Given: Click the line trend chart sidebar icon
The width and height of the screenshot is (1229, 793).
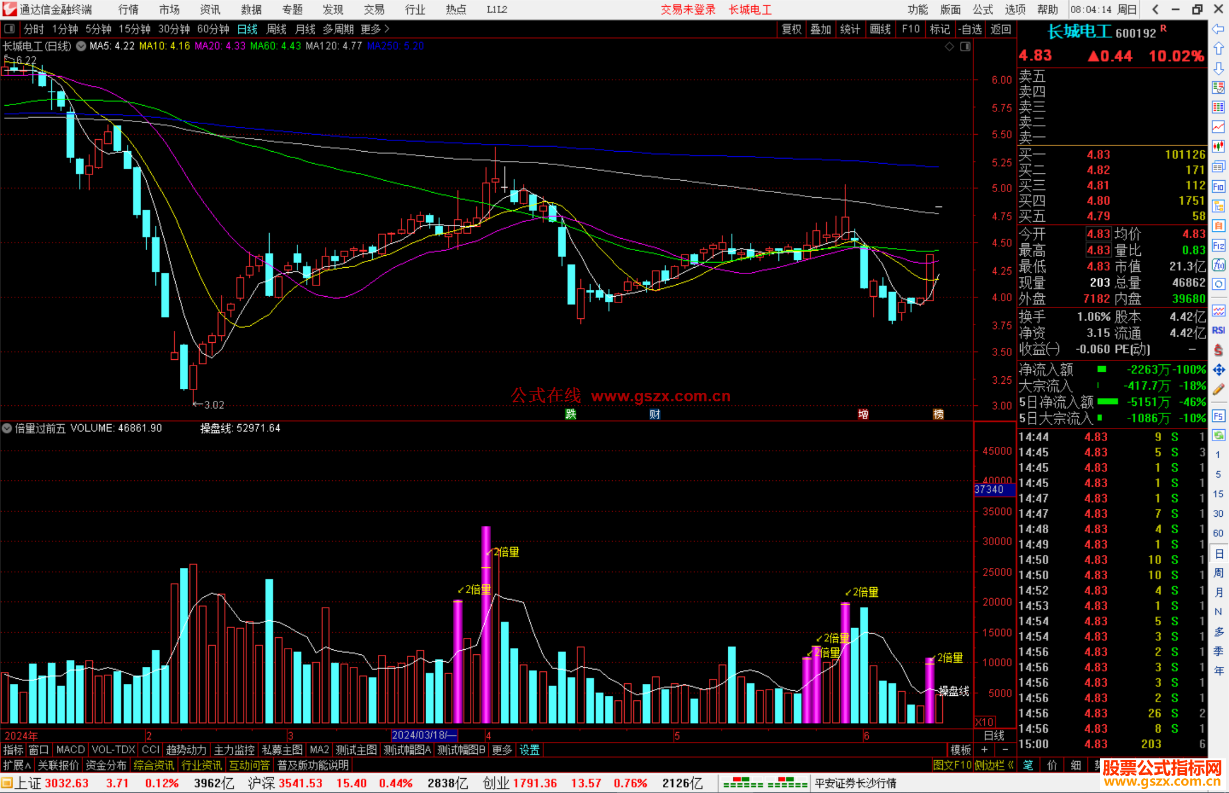Looking at the screenshot, I should pyautogui.click(x=1218, y=127).
